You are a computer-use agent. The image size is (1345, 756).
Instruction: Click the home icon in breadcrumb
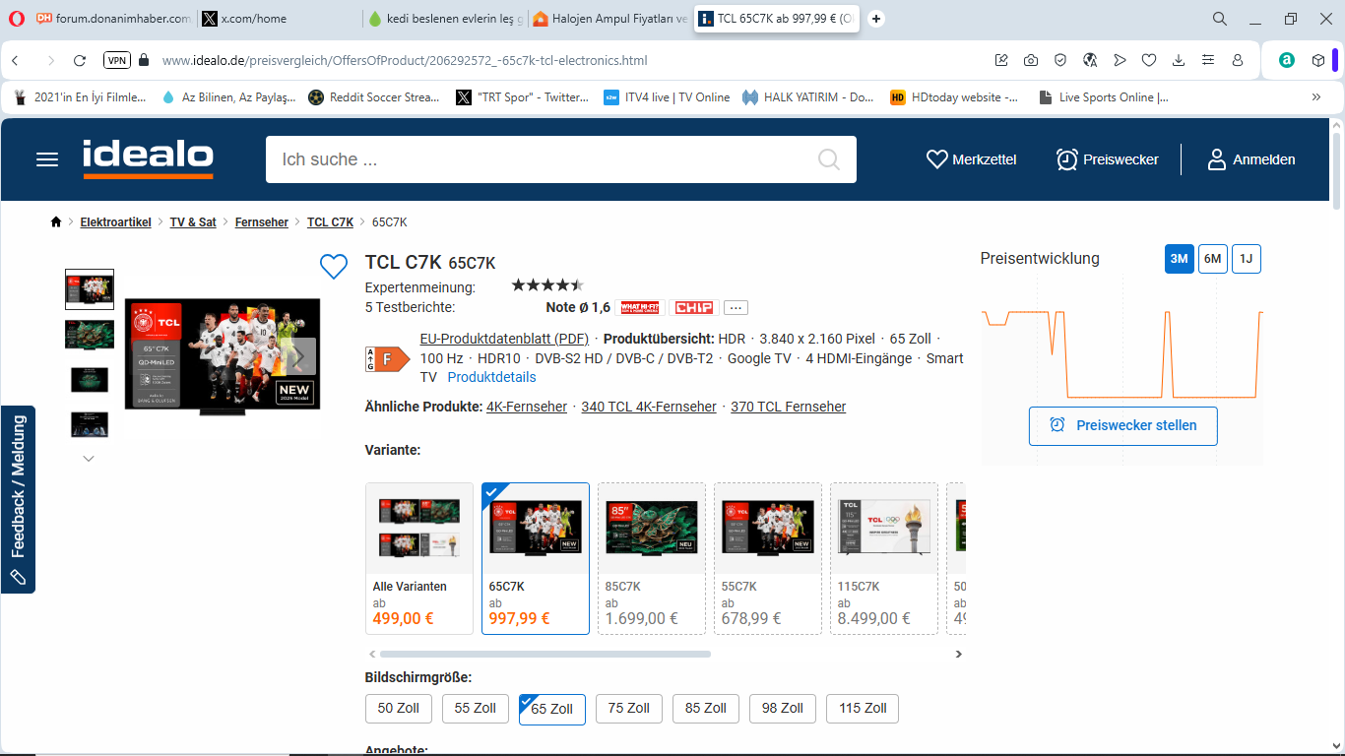(56, 222)
